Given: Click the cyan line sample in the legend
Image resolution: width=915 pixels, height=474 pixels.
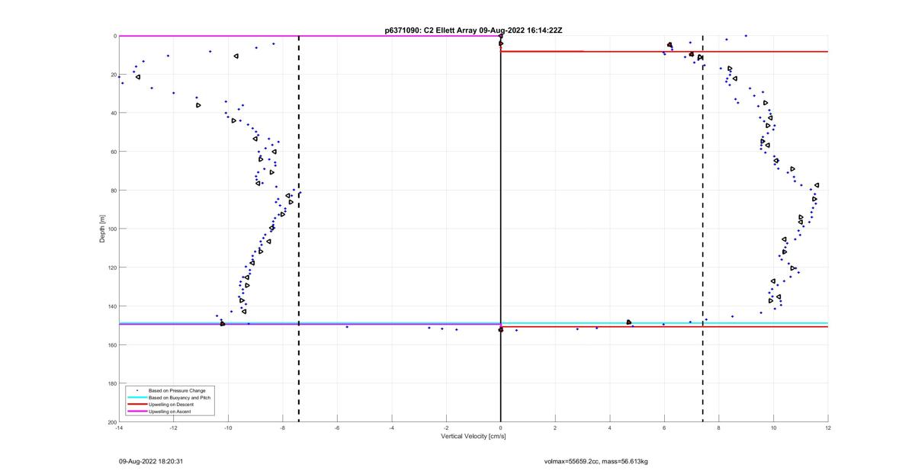Looking at the screenshot, I should pos(136,397).
